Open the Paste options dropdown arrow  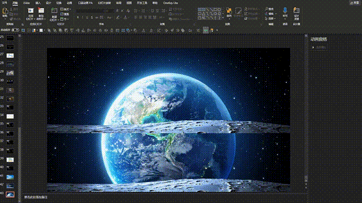[x=5, y=19]
